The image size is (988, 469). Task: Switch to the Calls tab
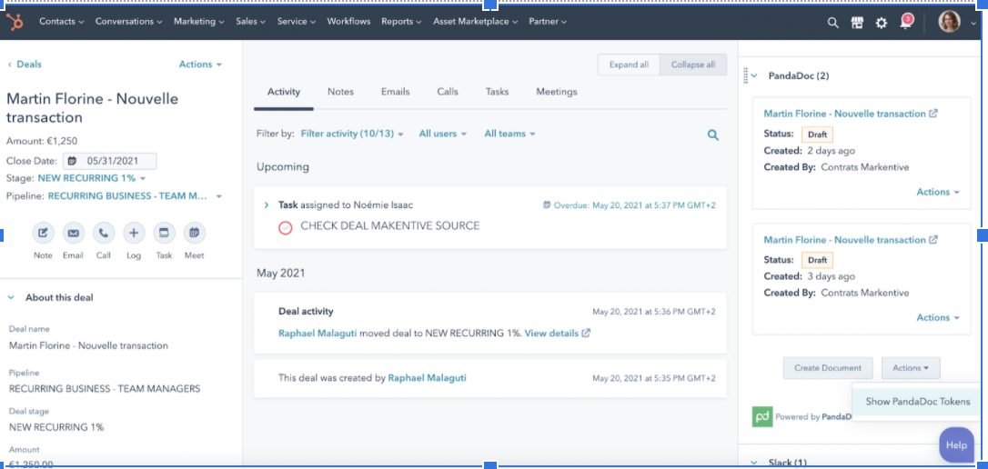click(448, 92)
